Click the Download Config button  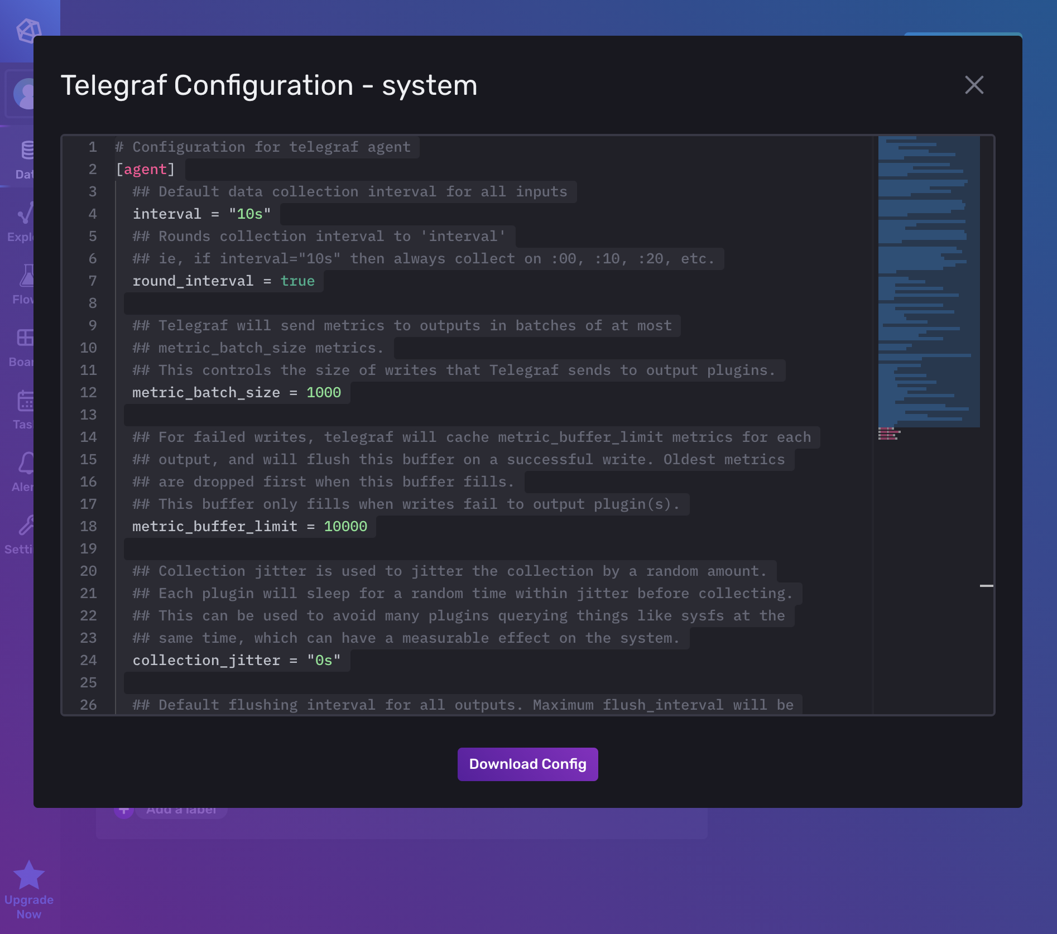click(x=527, y=764)
